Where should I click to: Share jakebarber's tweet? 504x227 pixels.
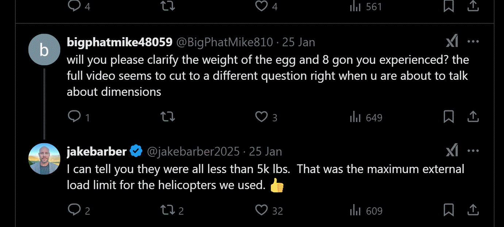473,210
